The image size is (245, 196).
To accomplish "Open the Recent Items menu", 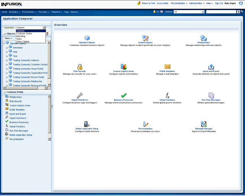I will [29, 12].
